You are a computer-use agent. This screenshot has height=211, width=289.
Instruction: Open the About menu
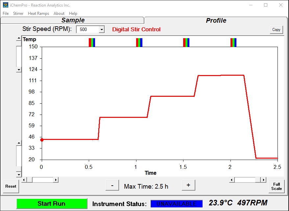(59, 13)
